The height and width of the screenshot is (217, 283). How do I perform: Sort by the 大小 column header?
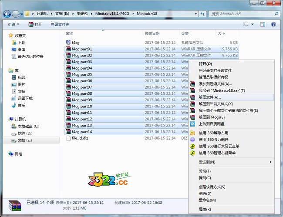(221, 33)
